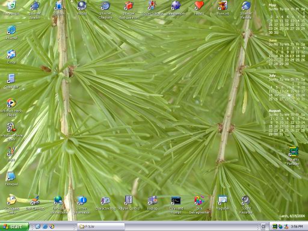Open the Solitaire game shortcut

tap(58, 8)
